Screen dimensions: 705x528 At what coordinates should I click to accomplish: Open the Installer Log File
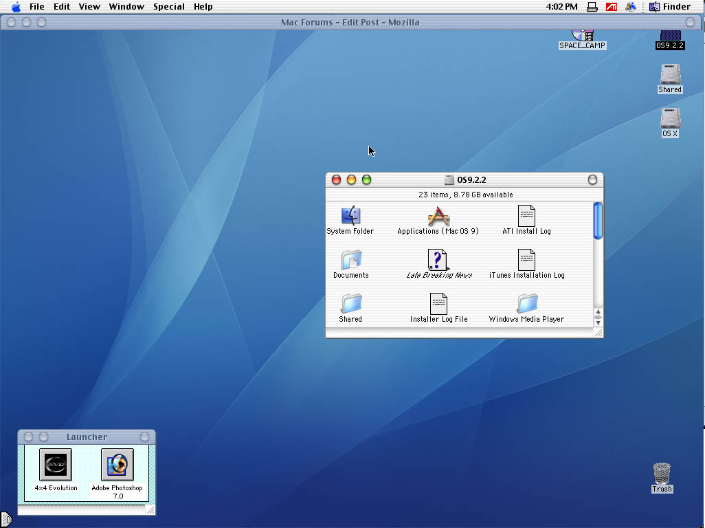click(x=438, y=305)
